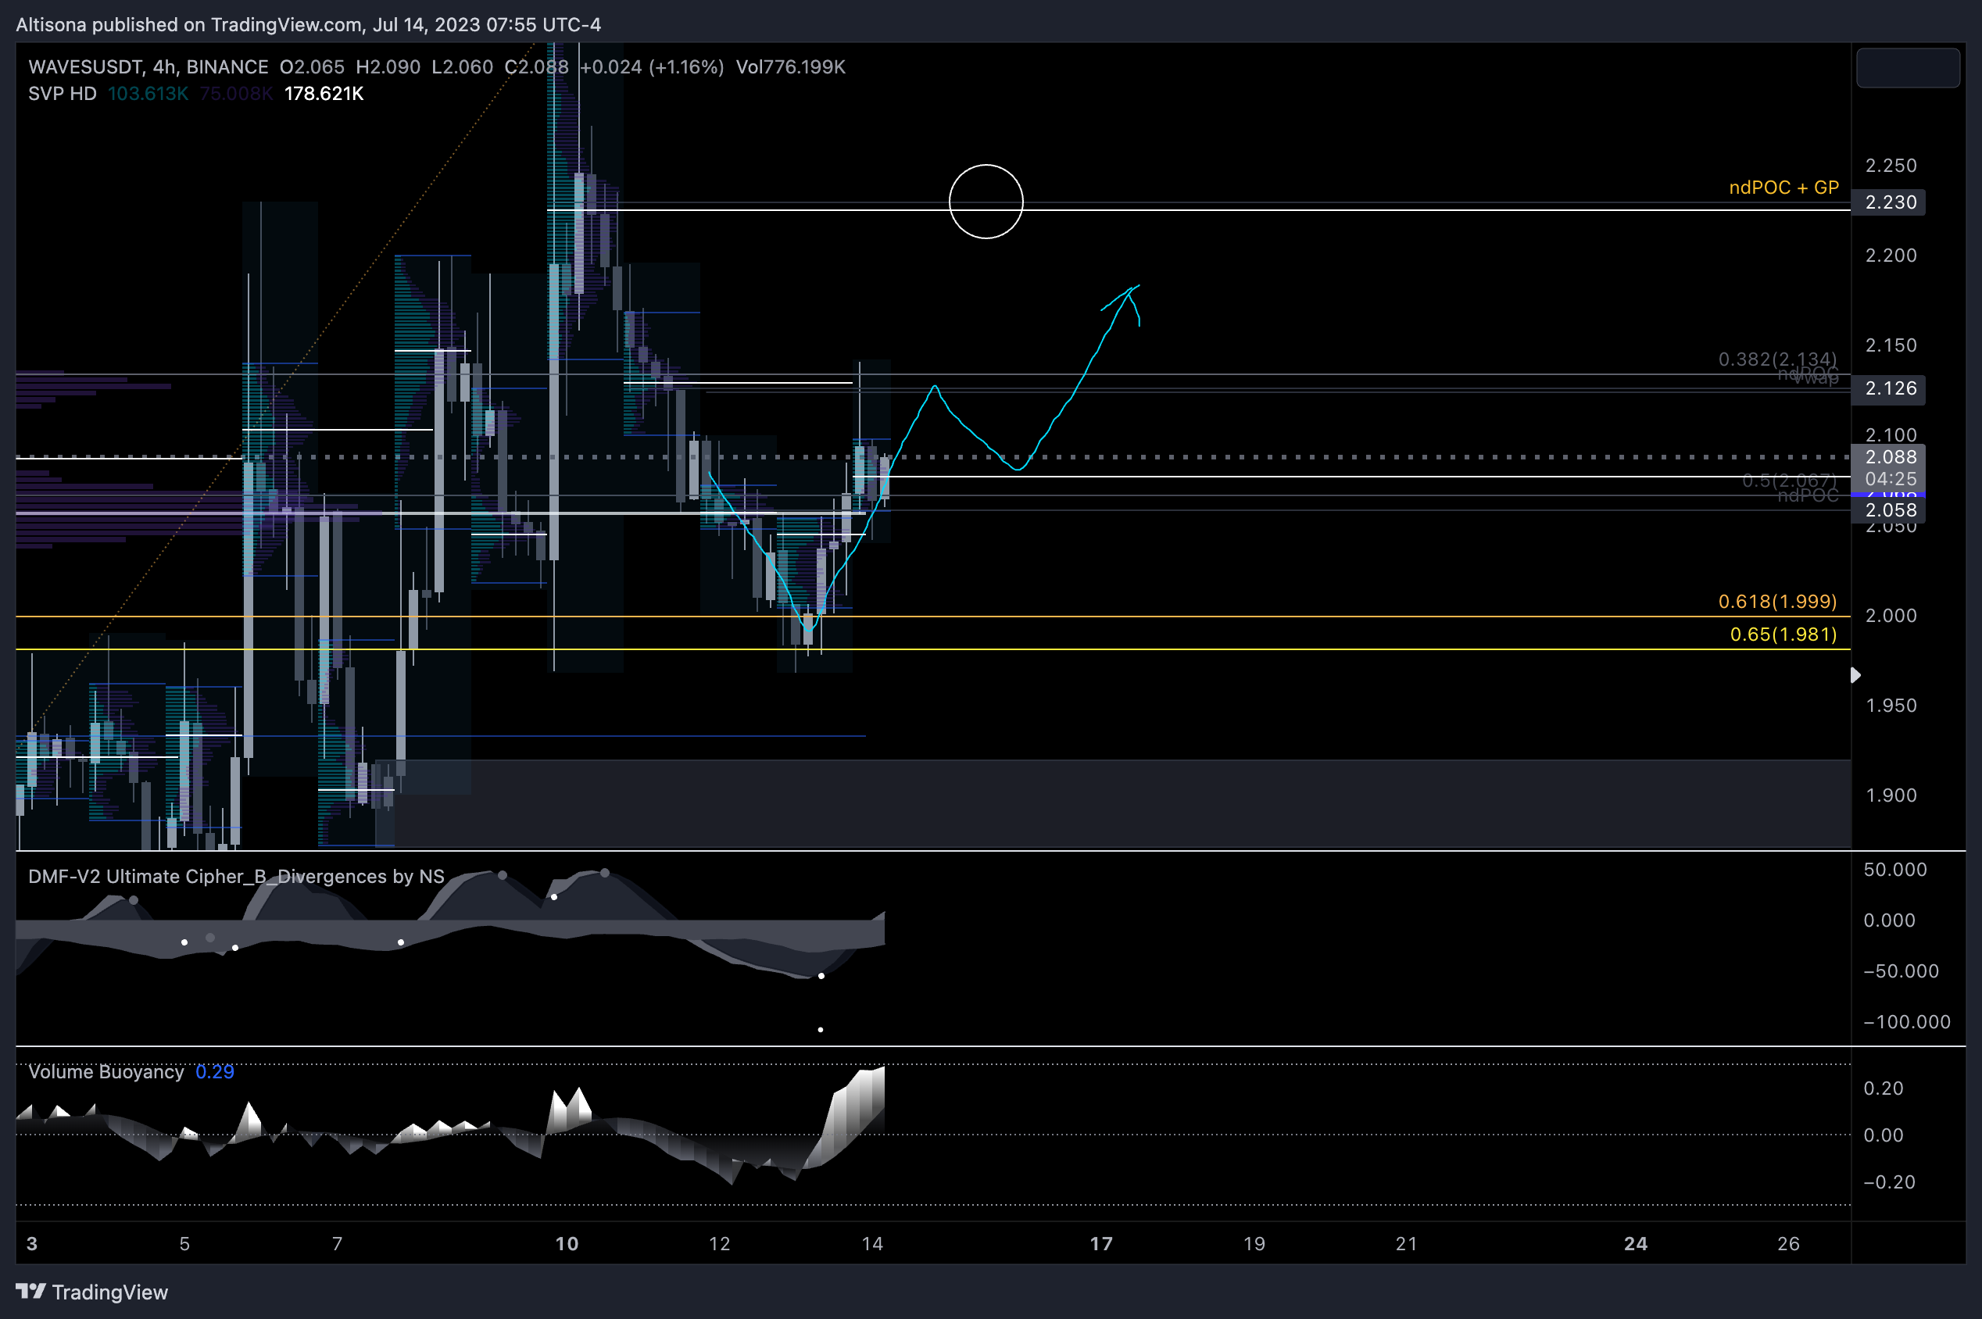Click the 2.200 price axis label
Viewport: 1982px width, 1319px height.
tap(1891, 256)
